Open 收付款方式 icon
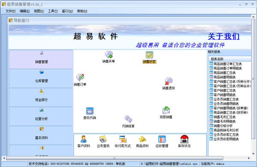Image resolution: width=257 pixels, height=167 pixels. (123, 141)
